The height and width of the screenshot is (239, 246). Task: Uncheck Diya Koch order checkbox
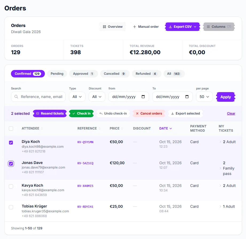[x=11, y=143]
